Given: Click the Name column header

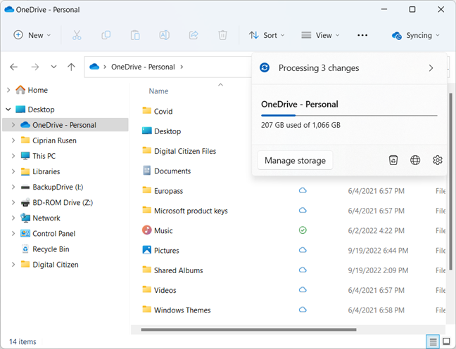Looking at the screenshot, I should pos(158,91).
